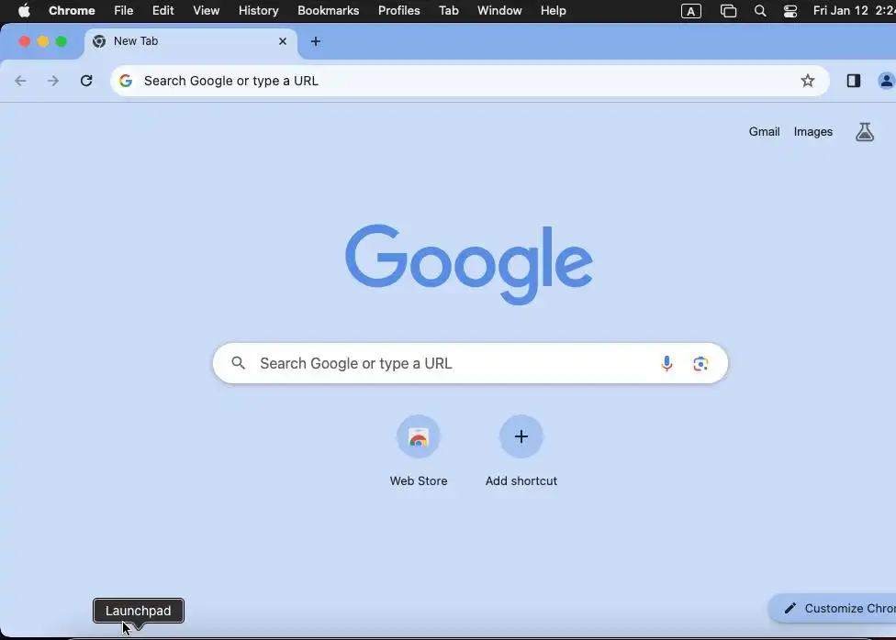This screenshot has width=896, height=640.
Task: Open the Tab menu
Action: point(449,11)
